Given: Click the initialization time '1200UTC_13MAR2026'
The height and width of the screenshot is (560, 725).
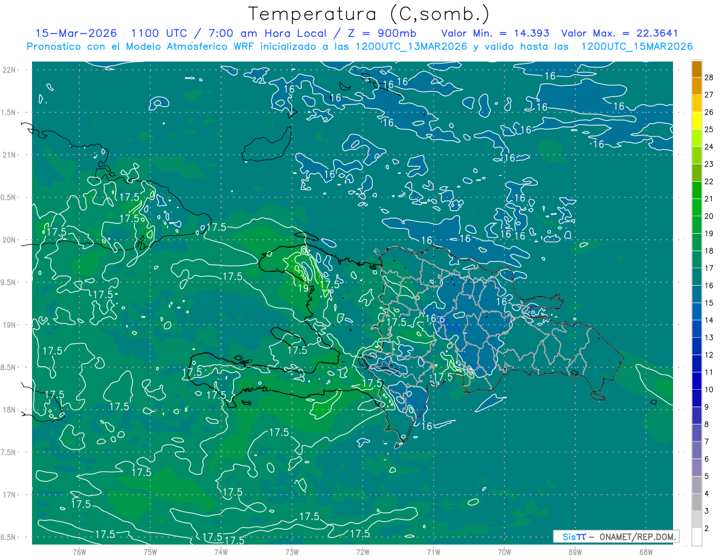Looking at the screenshot, I should [x=413, y=46].
